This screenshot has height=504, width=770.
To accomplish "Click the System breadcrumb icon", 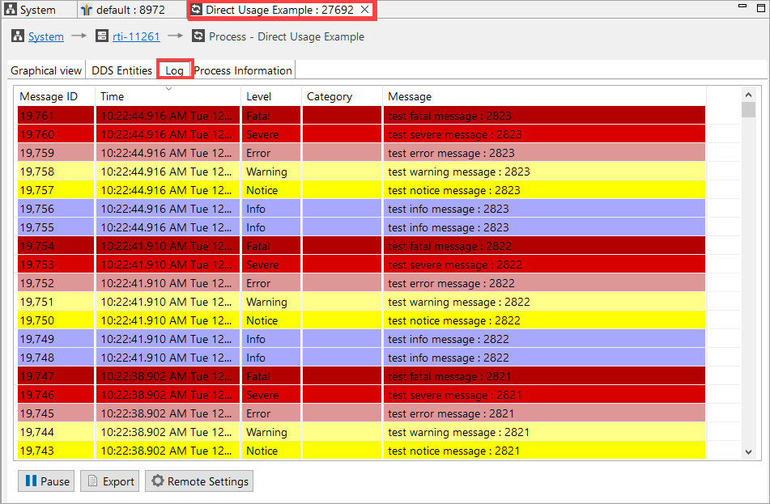I will pos(18,36).
